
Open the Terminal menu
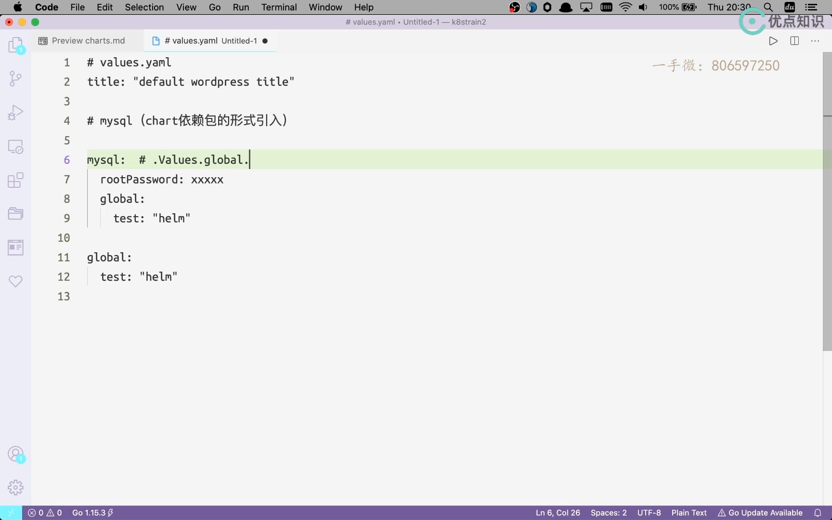pos(279,7)
